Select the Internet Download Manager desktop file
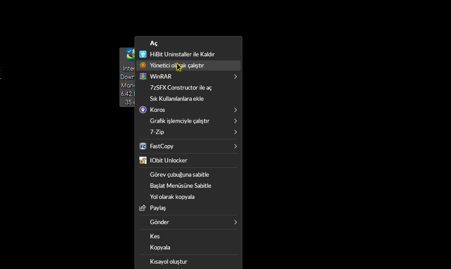Screen dimensions: 451x269 [127, 77]
